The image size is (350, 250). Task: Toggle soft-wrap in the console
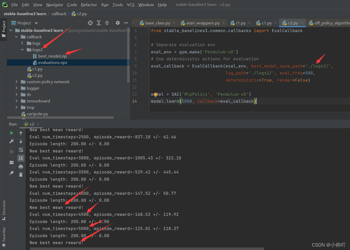(21, 150)
